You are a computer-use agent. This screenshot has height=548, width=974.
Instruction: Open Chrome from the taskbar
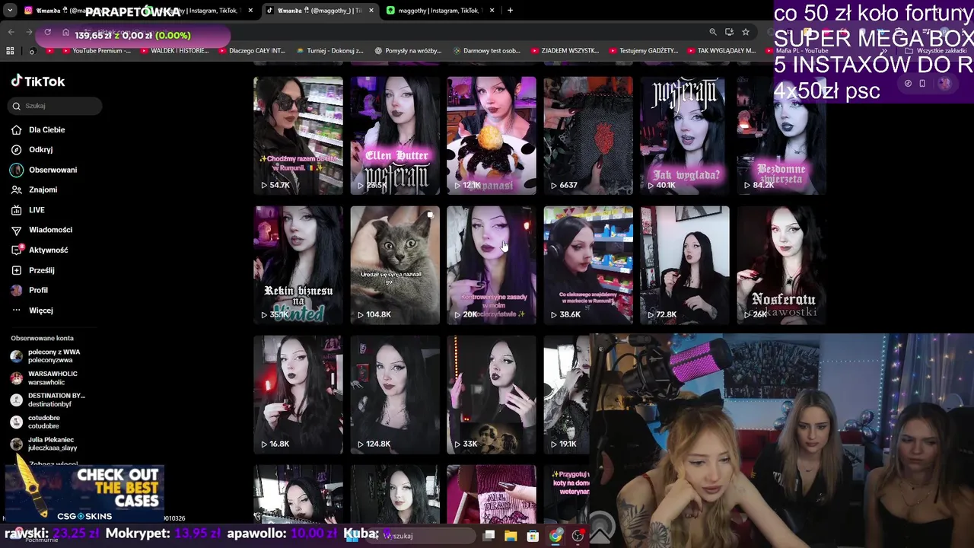[x=555, y=536]
